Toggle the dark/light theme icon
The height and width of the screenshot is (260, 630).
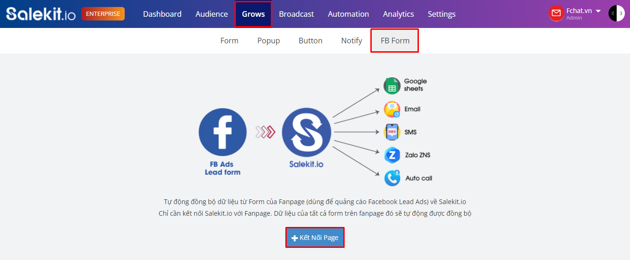point(616,14)
